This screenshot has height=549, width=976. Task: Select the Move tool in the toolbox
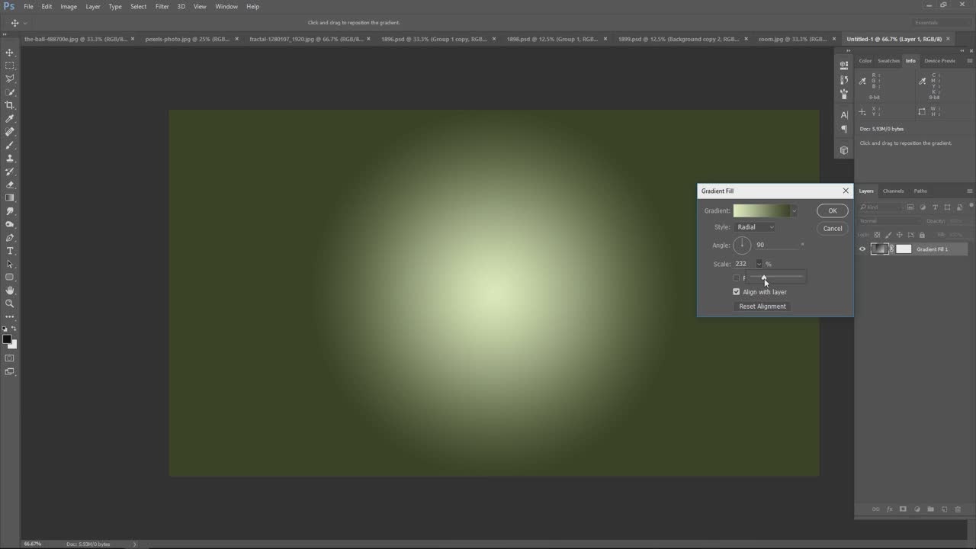tap(10, 53)
